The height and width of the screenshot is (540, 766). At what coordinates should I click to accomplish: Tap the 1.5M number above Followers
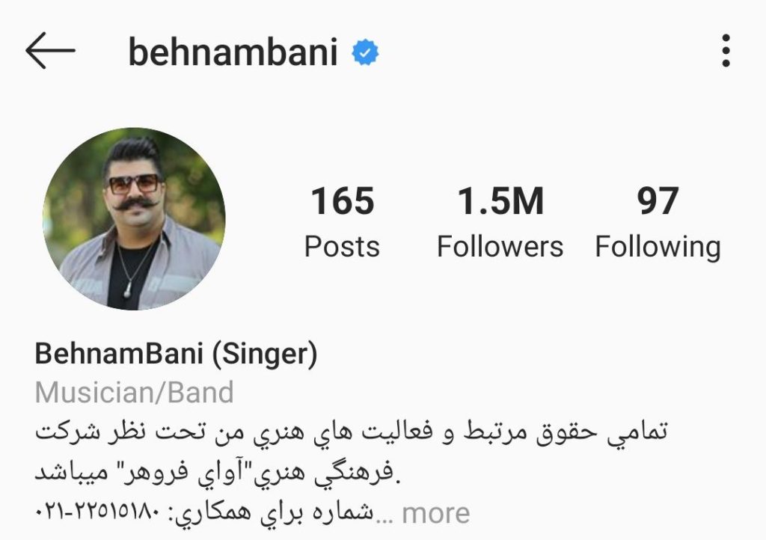500,200
